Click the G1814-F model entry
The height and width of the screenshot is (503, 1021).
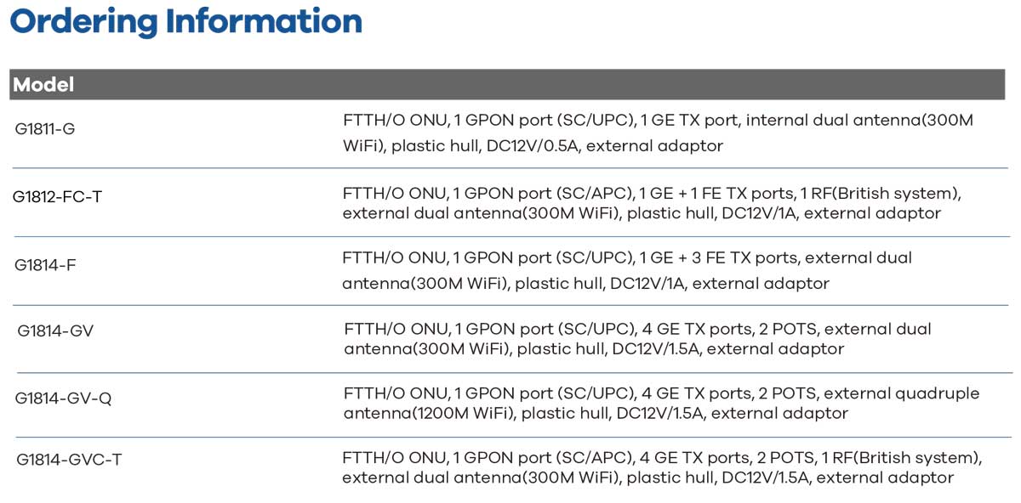click(x=45, y=264)
